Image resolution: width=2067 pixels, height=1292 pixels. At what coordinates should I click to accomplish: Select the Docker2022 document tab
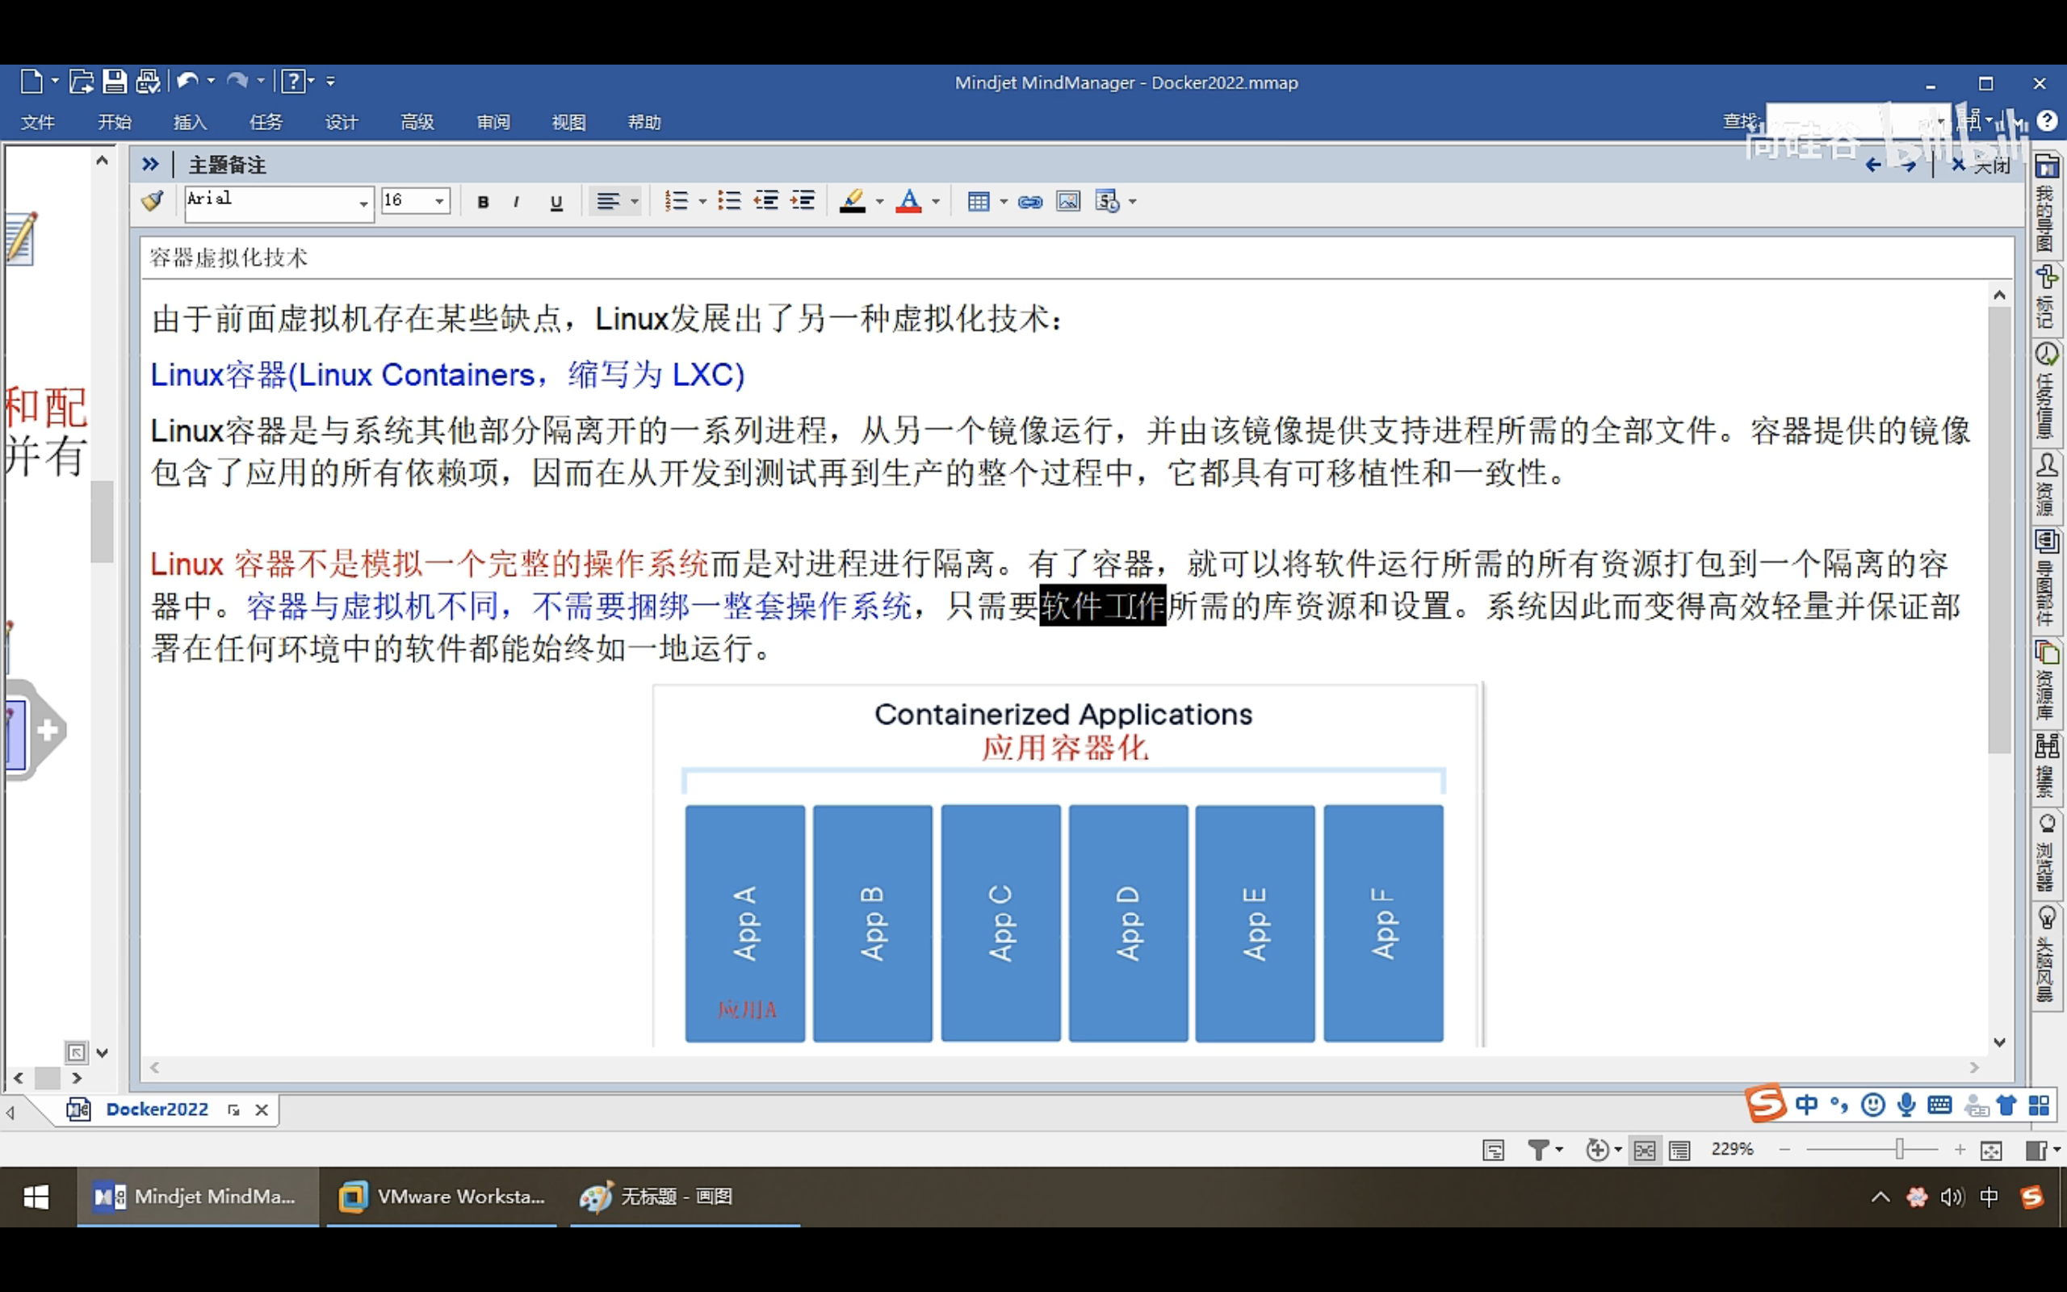(x=157, y=1110)
